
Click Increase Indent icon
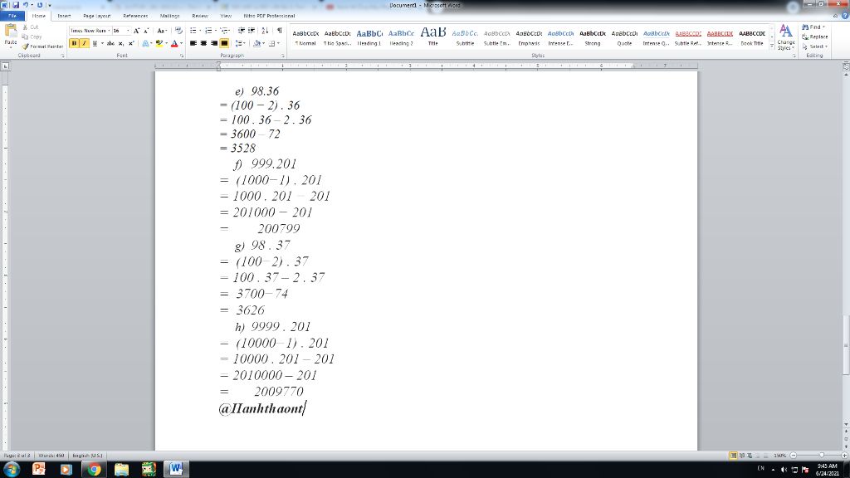click(252, 31)
